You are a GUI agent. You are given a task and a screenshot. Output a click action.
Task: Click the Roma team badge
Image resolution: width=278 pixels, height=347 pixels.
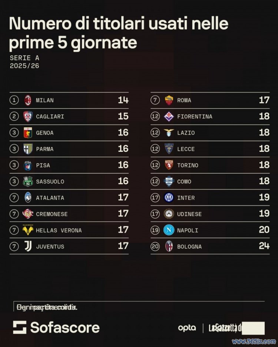tap(169, 100)
